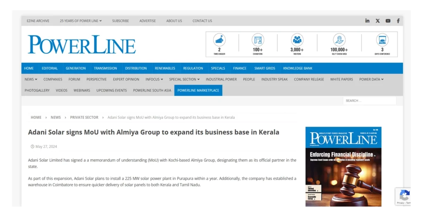The width and height of the screenshot is (423, 216).
Task: Go to the Knowledge Bank section
Action: (x=297, y=68)
